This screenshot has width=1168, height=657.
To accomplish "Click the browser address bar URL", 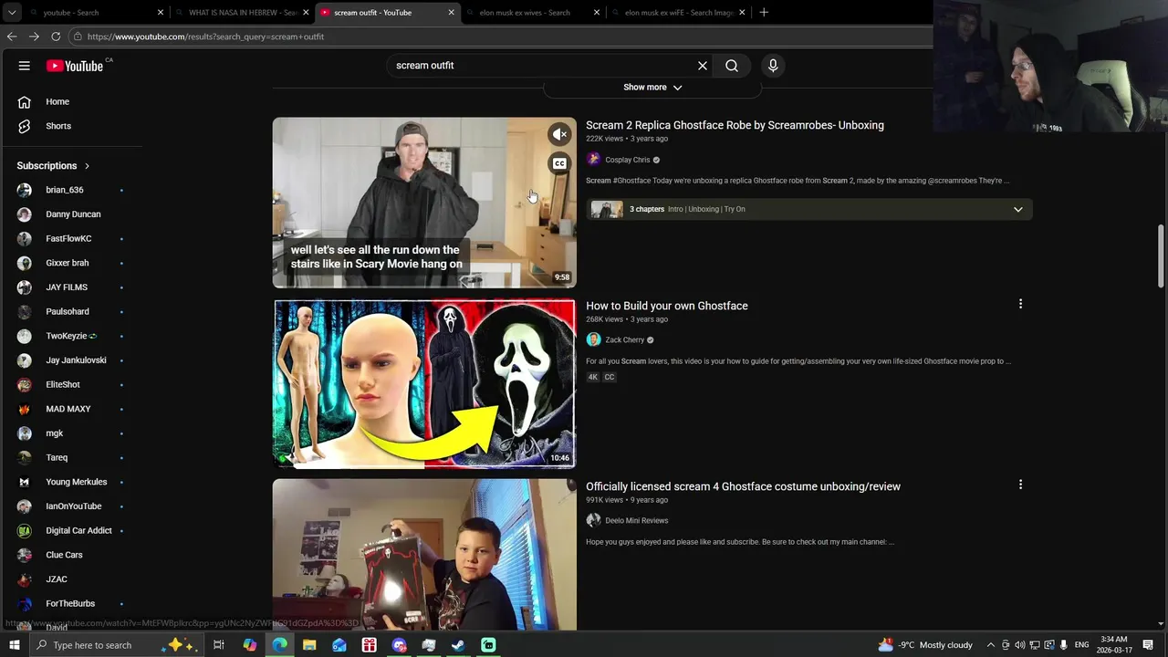I will [205, 36].
